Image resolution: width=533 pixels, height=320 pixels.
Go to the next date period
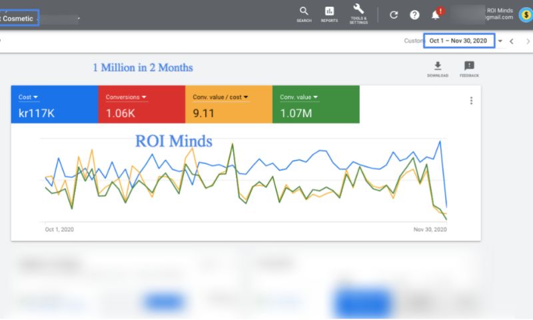(528, 41)
